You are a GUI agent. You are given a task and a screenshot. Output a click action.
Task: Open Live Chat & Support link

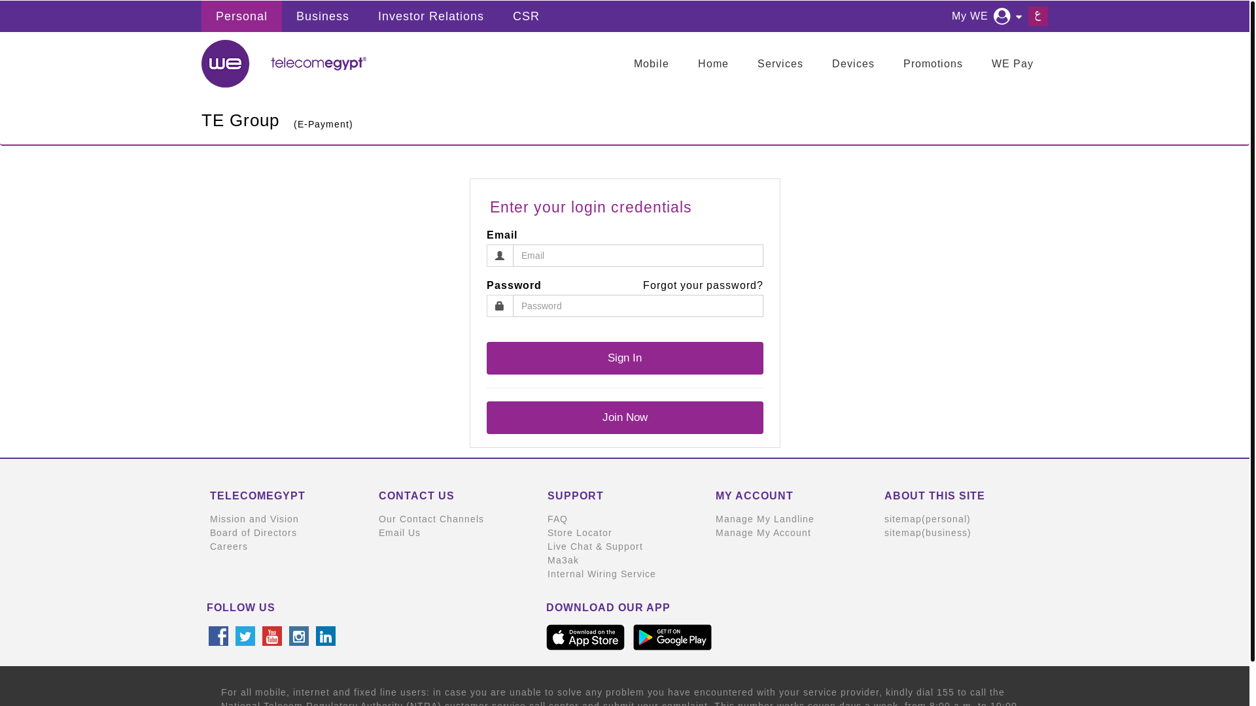[595, 546]
